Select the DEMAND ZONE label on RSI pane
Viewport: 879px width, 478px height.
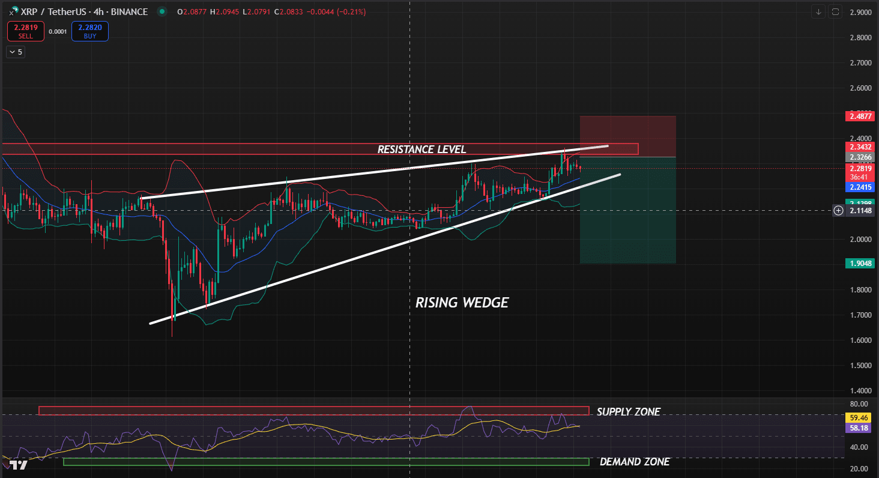tap(634, 462)
